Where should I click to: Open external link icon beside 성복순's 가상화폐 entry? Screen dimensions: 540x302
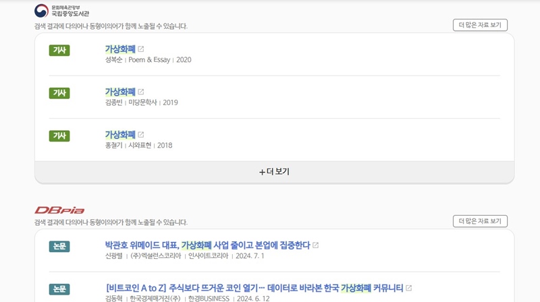140,49
